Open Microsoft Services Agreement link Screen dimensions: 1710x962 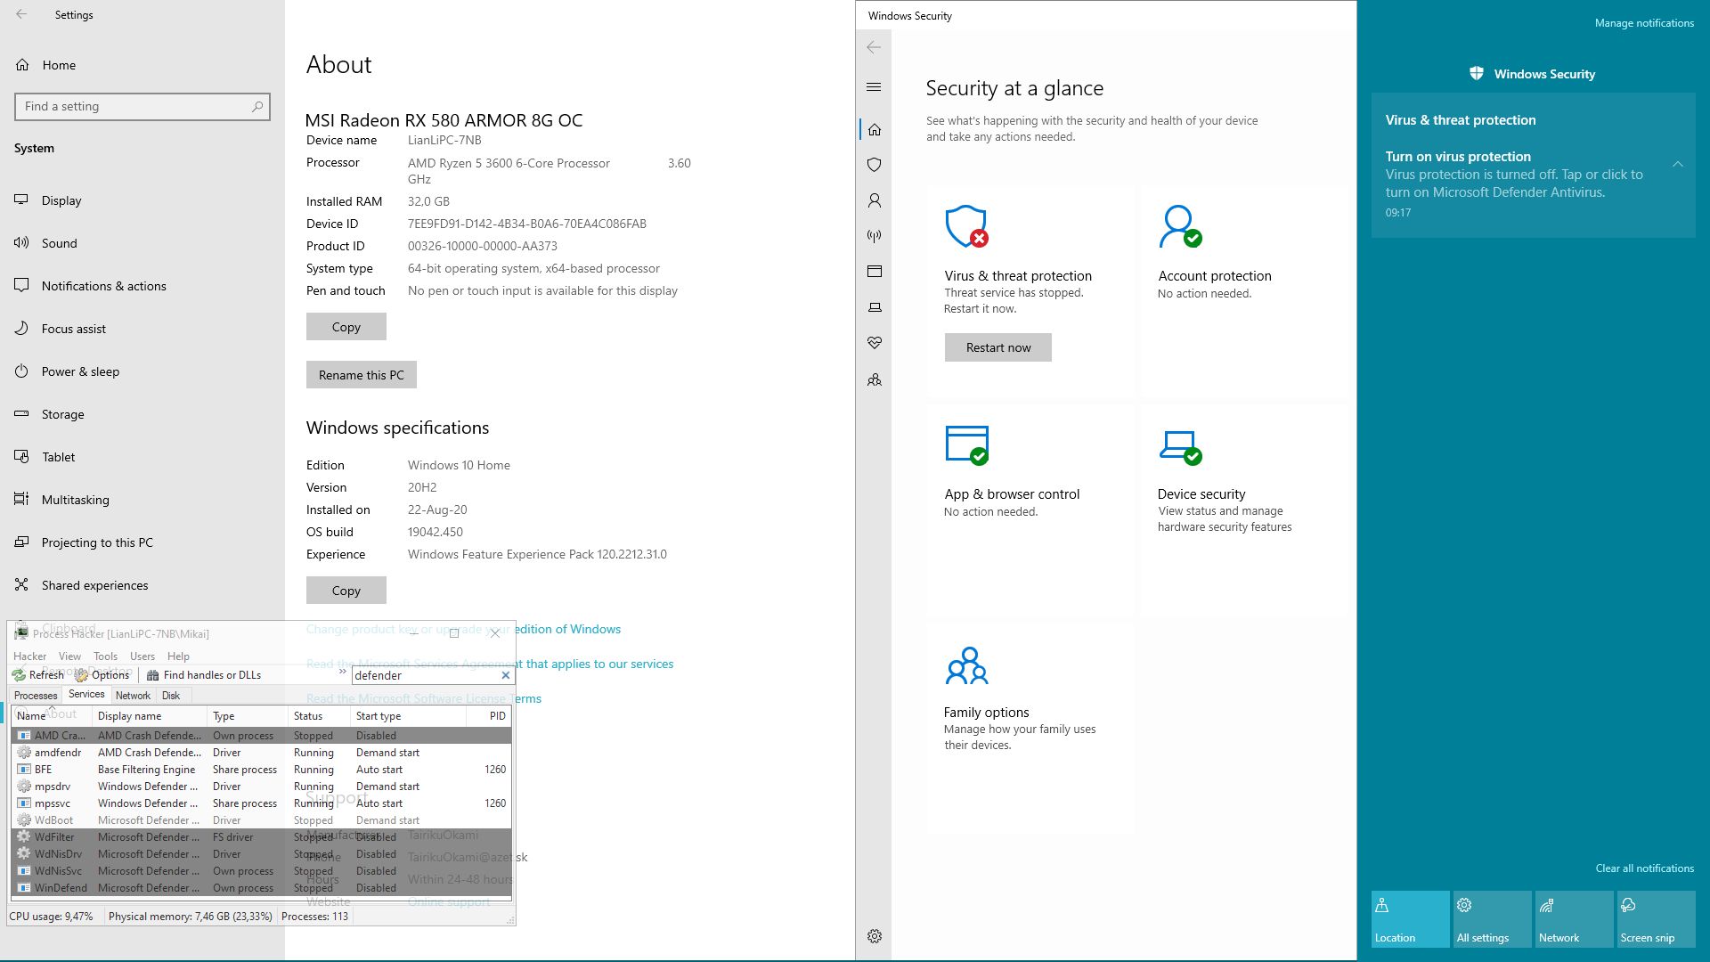click(x=490, y=664)
